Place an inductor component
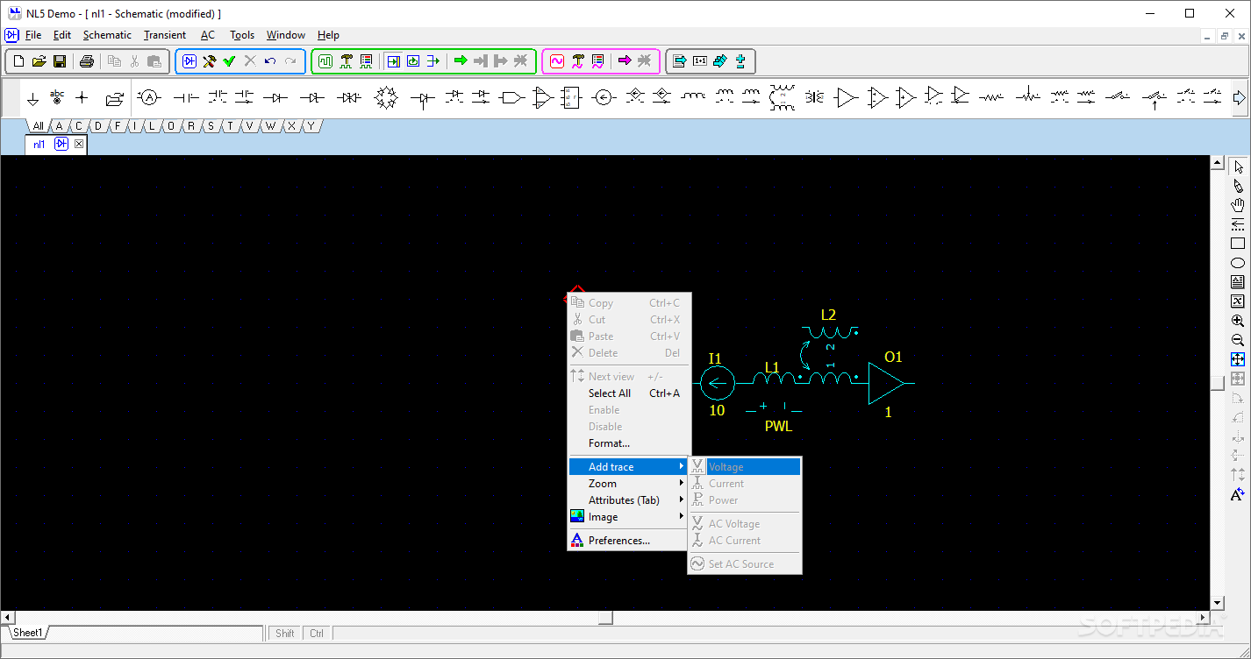 [x=693, y=98]
